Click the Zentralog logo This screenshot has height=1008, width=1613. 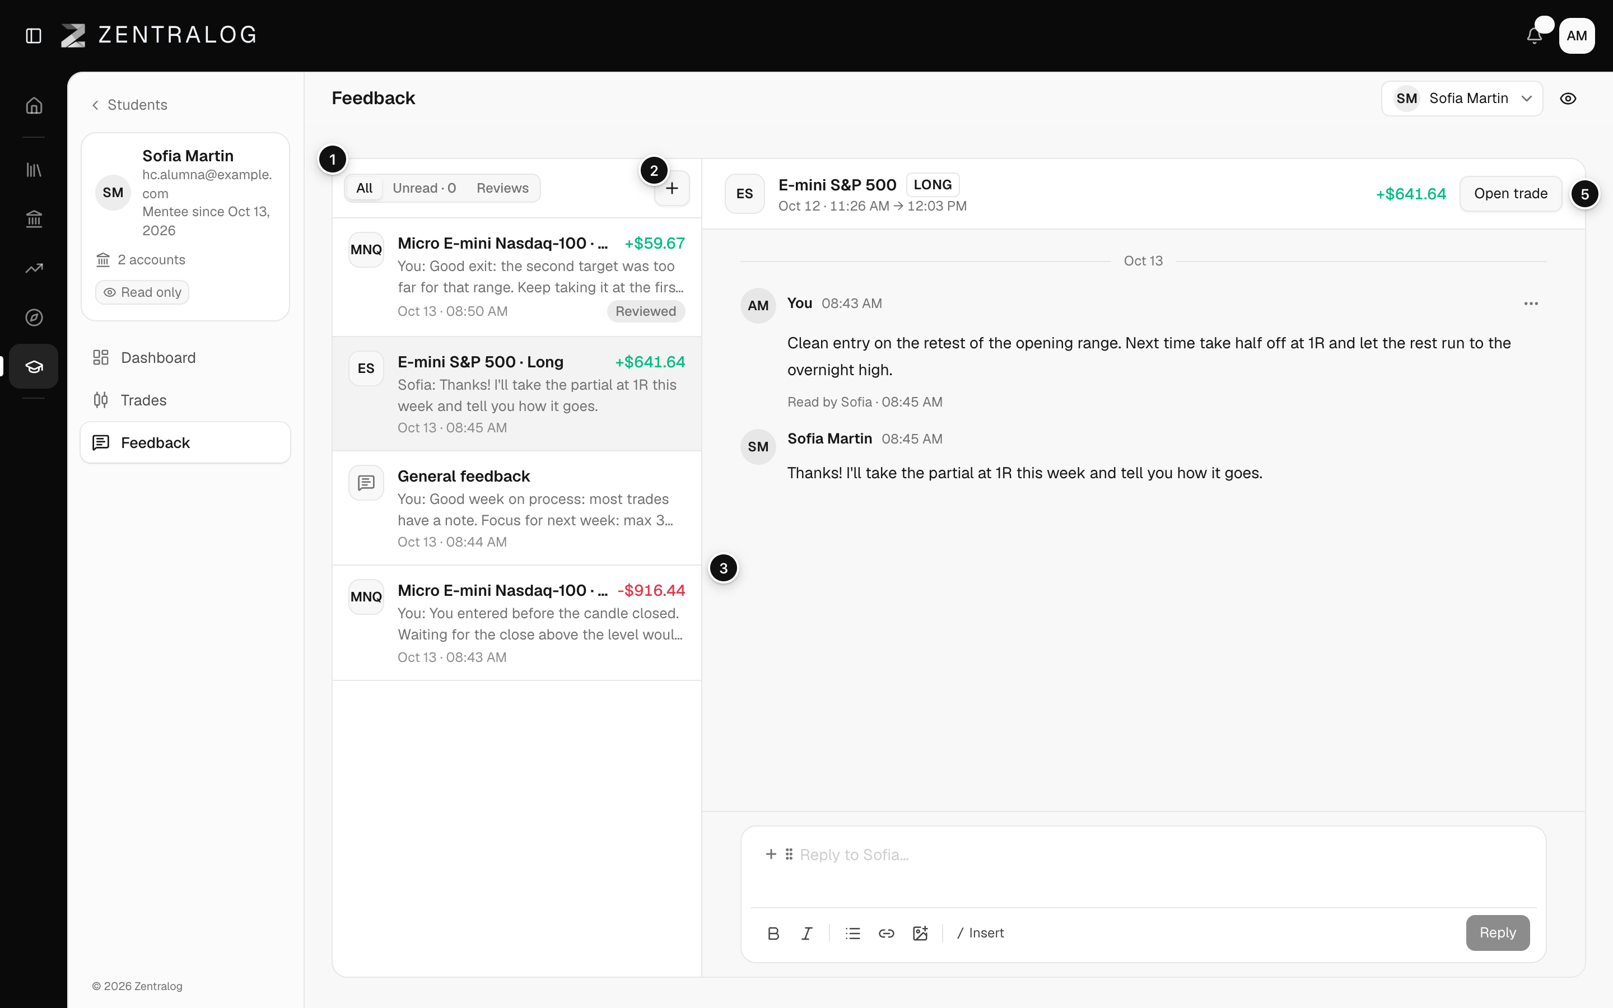[159, 35]
